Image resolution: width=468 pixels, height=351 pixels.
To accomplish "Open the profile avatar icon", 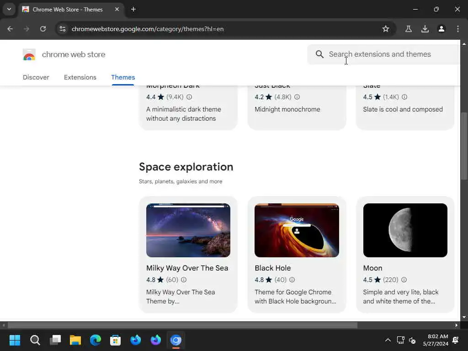I will (x=441, y=29).
